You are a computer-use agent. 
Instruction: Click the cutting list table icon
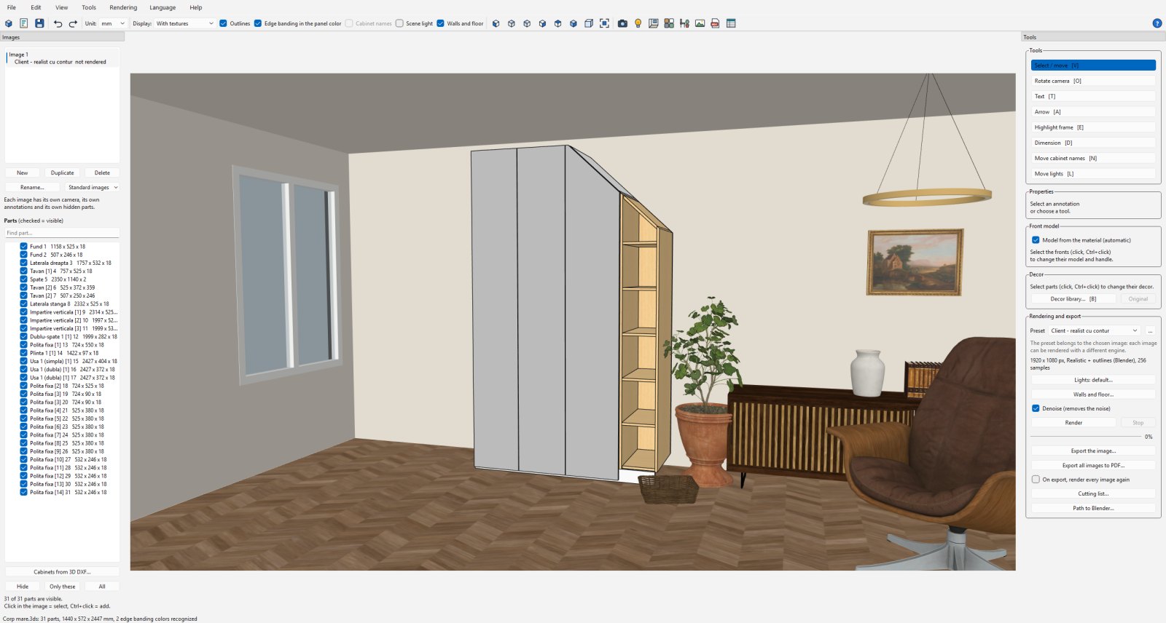[x=731, y=23]
